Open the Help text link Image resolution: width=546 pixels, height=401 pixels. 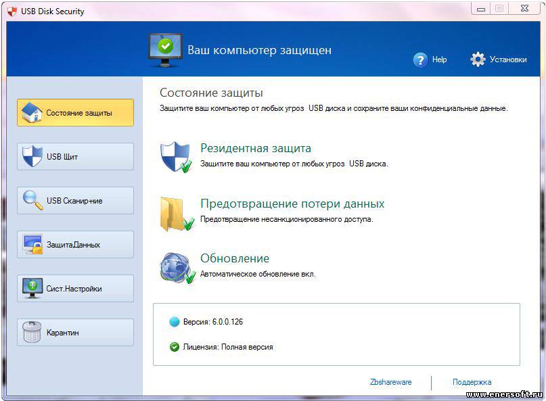pyautogui.click(x=440, y=60)
